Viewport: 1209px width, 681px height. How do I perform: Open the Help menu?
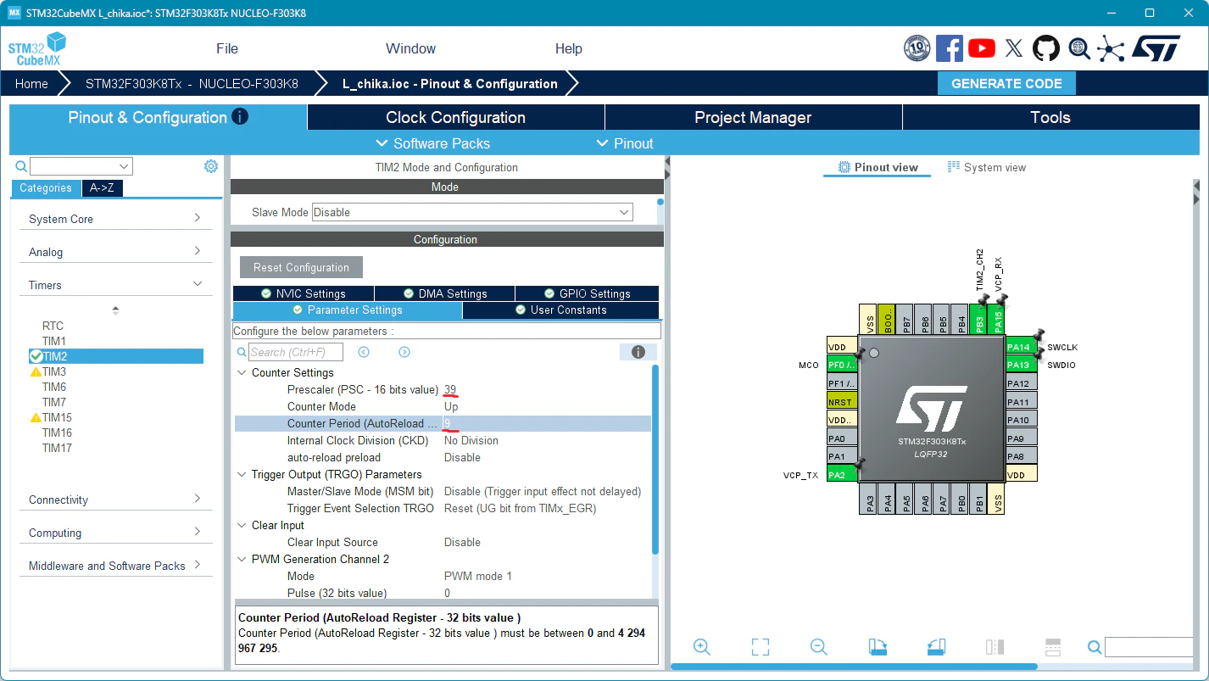(569, 48)
